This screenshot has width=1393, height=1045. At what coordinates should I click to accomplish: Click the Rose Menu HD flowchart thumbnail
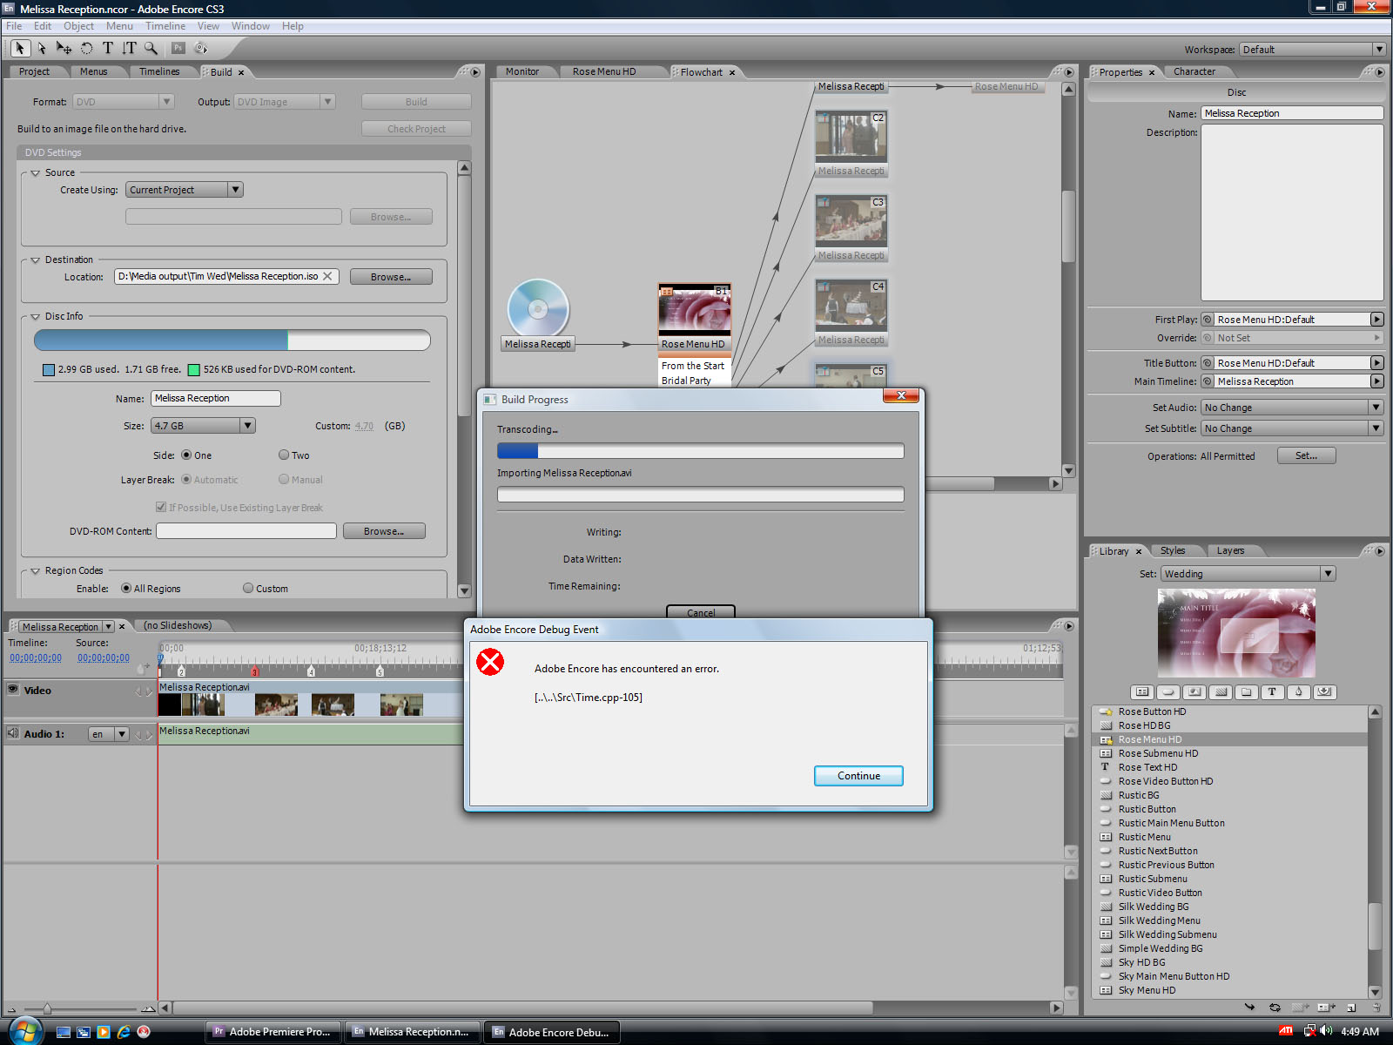click(x=694, y=310)
